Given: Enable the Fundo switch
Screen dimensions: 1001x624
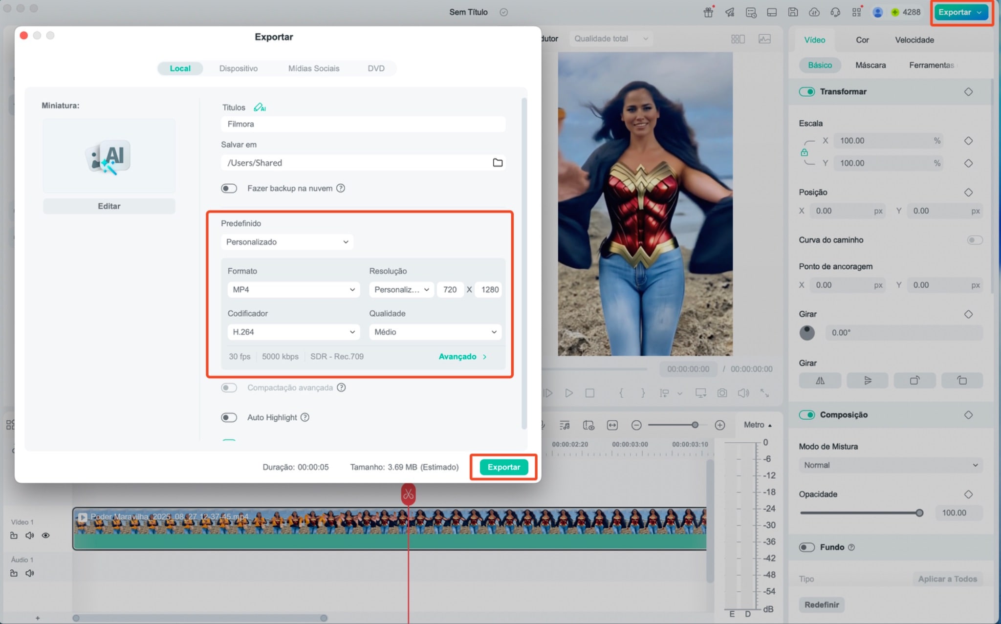Looking at the screenshot, I should coord(807,547).
